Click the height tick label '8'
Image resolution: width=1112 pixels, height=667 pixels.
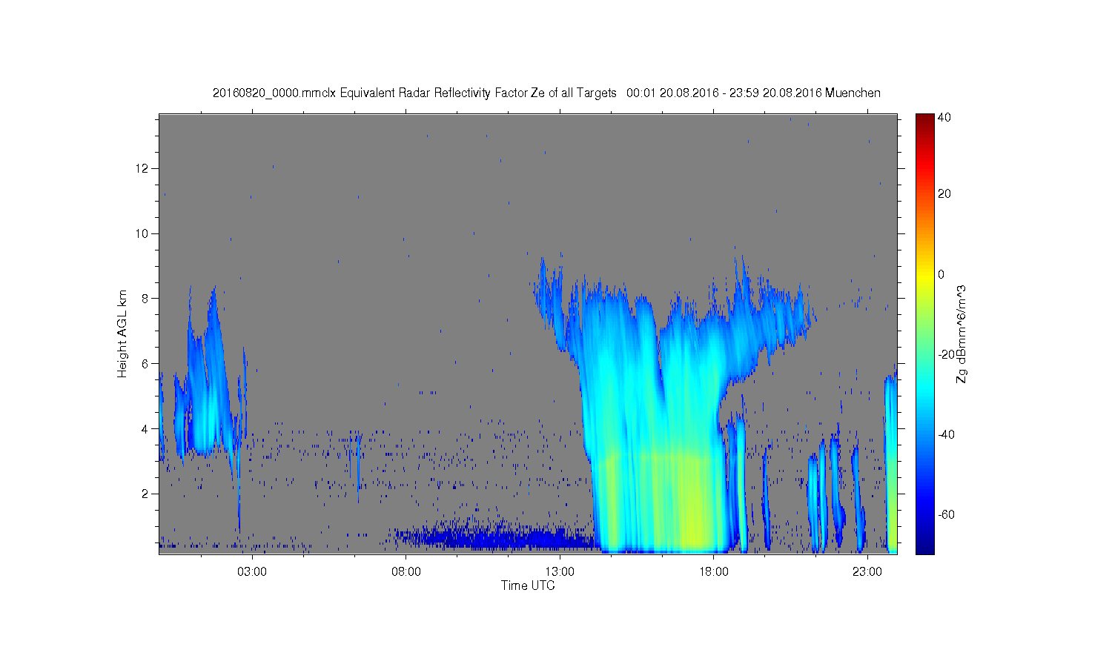[145, 299]
